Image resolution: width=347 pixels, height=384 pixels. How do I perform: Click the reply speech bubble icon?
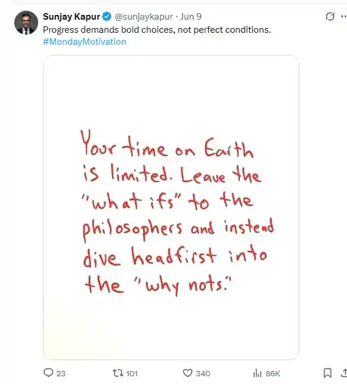tap(48, 373)
